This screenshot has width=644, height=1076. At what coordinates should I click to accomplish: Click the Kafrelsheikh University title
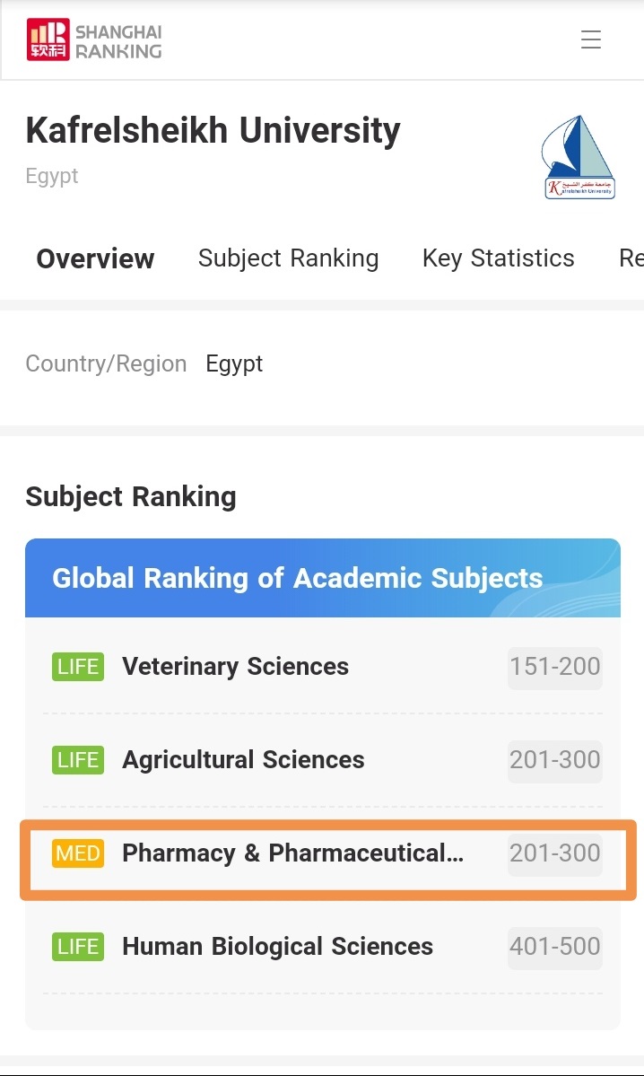coord(213,131)
